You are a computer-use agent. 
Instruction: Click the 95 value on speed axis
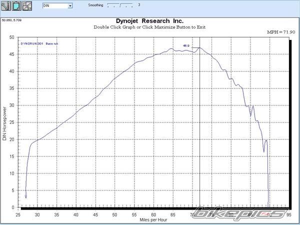[289, 214]
